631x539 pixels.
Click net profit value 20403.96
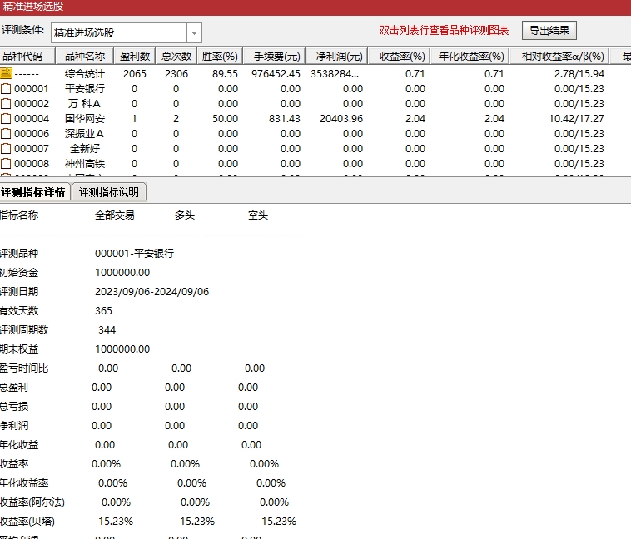click(x=341, y=119)
